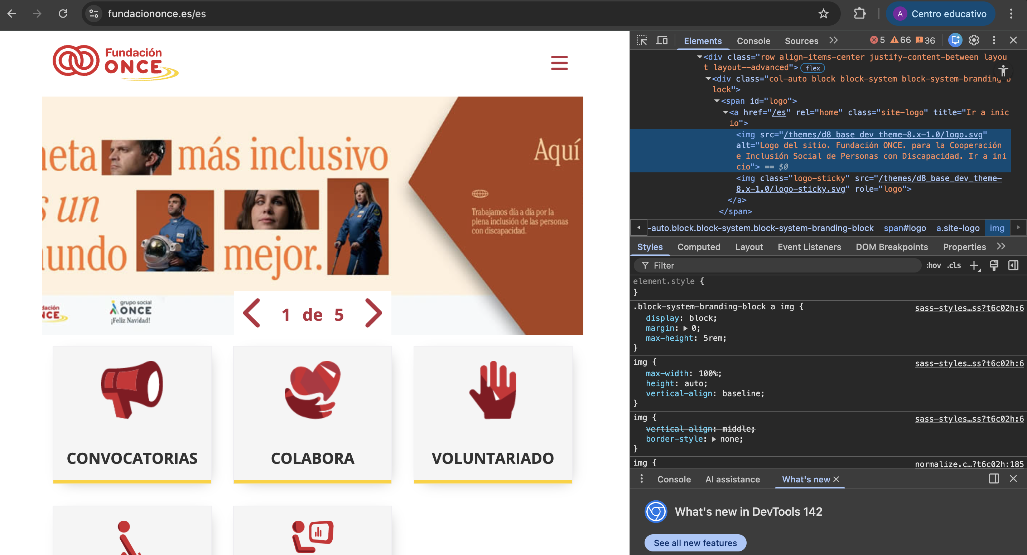1027x555 pixels.
Task: Click See all new features button
Action: point(695,543)
